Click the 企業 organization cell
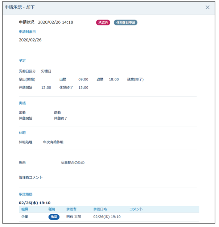The width and height of the screenshot is (219, 227). (x=25, y=217)
